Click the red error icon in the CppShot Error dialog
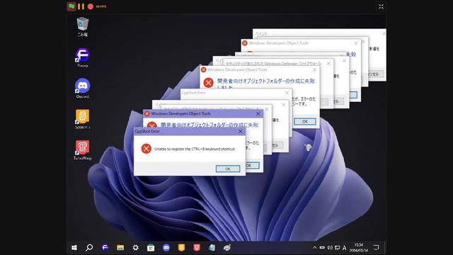Image resolution: width=453 pixels, height=255 pixels. [147, 149]
